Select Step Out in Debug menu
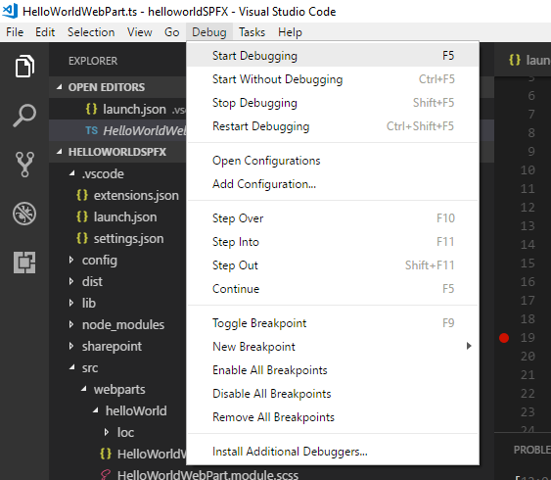This screenshot has width=551, height=480. [x=333, y=265]
